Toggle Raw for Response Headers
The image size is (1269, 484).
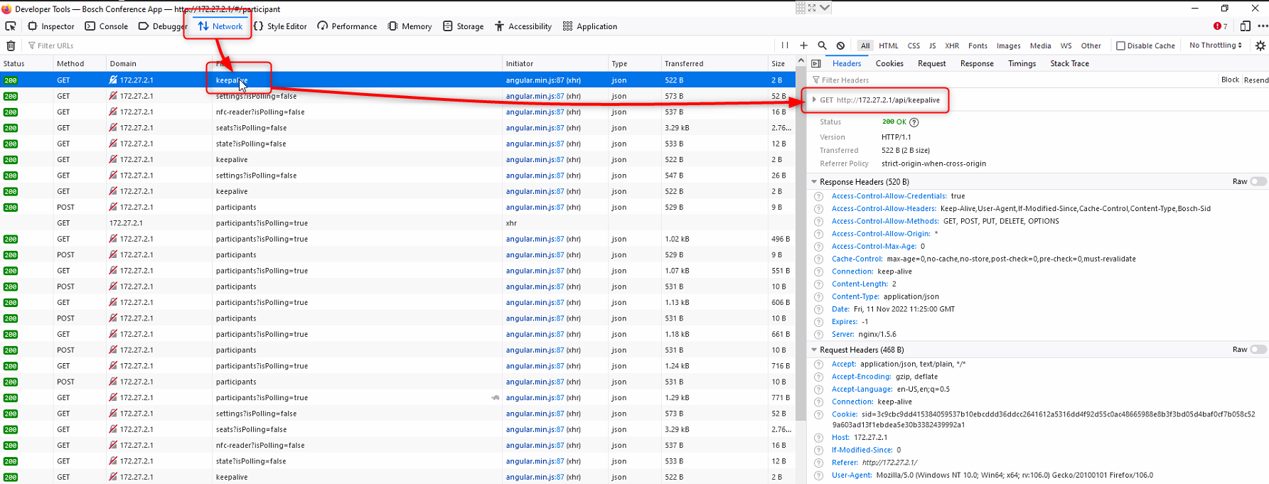point(1258,182)
